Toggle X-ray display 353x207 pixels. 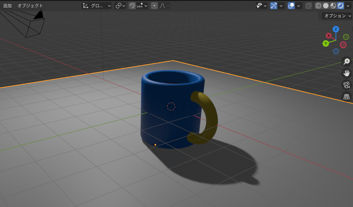tap(309, 6)
